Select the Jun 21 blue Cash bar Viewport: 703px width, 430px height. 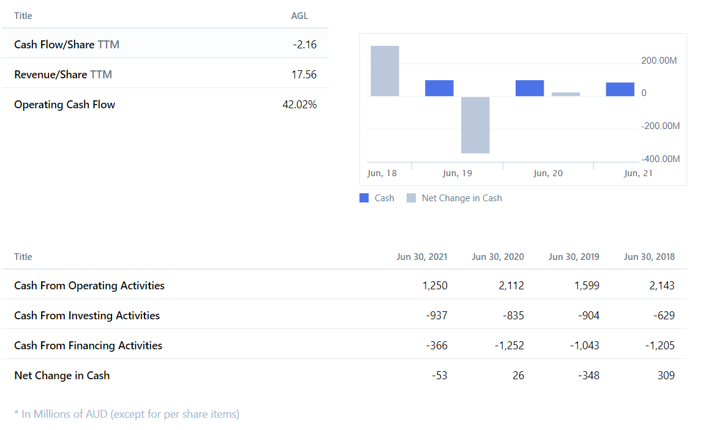(620, 89)
